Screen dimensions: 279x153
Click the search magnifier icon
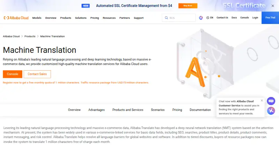click(x=166, y=18)
